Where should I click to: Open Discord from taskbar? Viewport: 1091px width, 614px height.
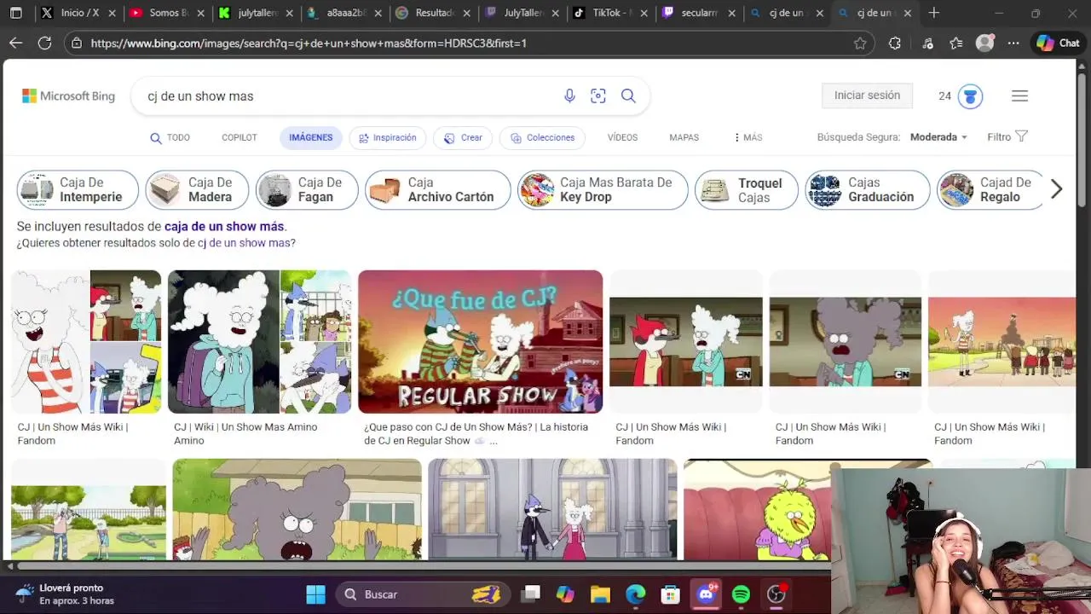tap(706, 594)
